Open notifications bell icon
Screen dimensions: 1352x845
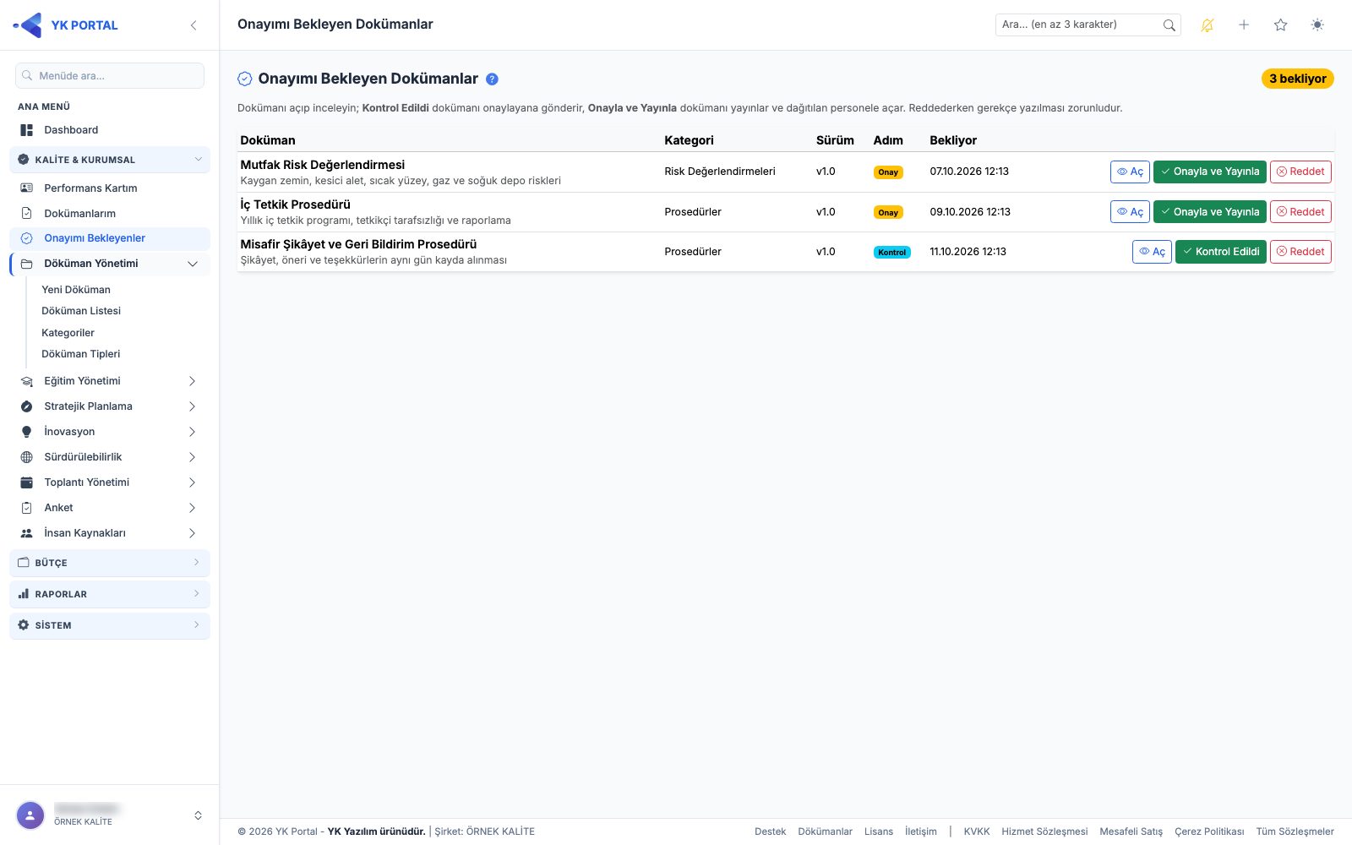pos(1208,25)
